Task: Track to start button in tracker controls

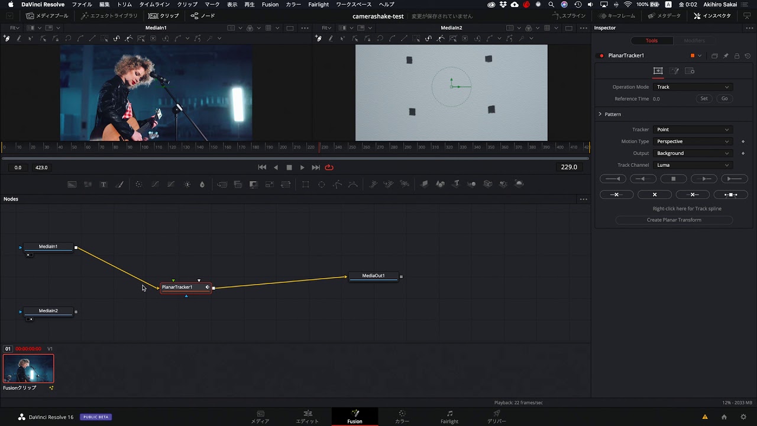Action: tap(613, 179)
